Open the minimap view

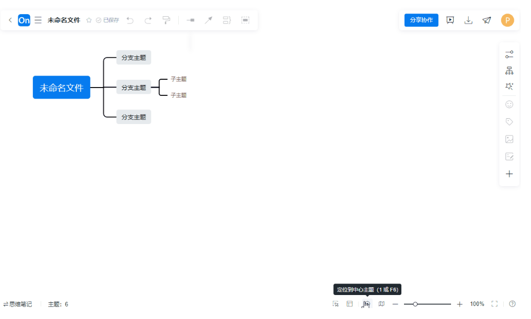point(381,304)
